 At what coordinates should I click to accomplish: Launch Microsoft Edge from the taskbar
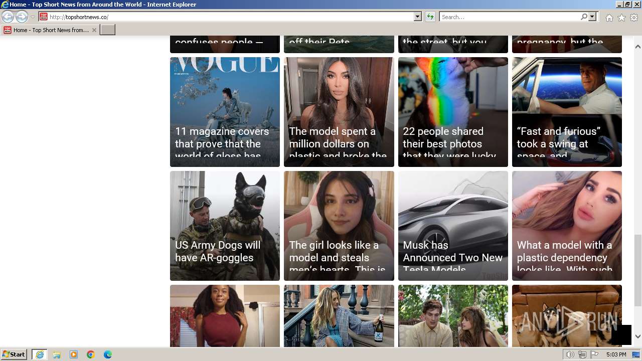[x=108, y=354]
